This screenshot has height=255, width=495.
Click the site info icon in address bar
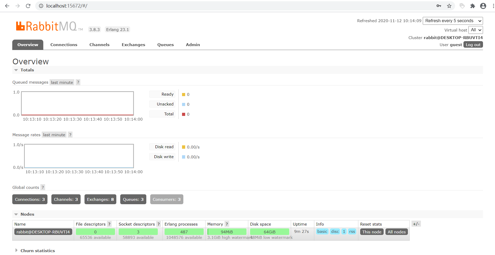[41, 6]
